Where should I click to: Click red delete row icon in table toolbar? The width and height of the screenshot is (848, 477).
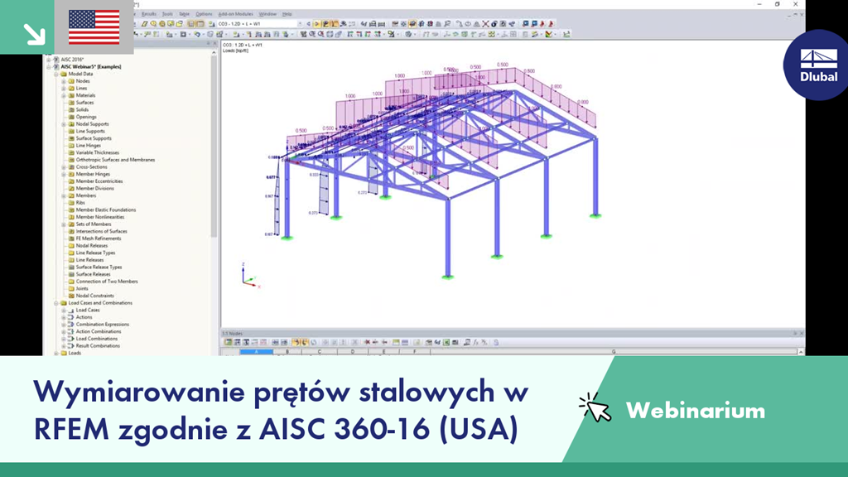coord(367,342)
